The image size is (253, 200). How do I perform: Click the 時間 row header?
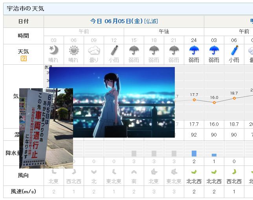[24, 36]
